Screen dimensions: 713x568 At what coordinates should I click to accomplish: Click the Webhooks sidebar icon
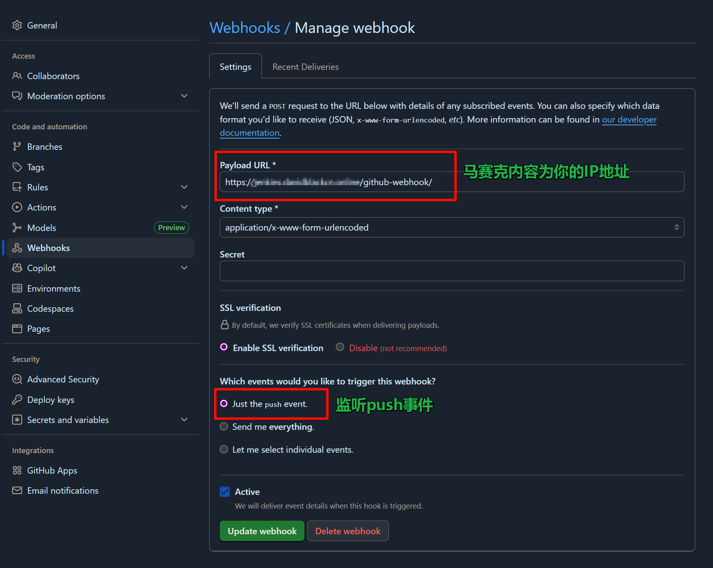pos(17,248)
